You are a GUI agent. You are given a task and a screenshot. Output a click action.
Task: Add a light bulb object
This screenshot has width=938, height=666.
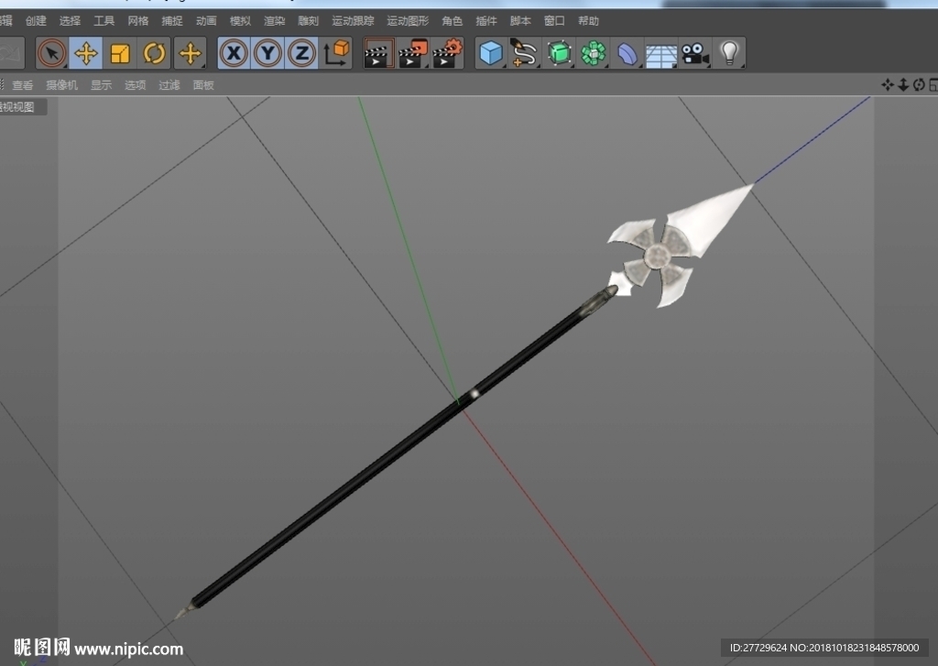tap(729, 53)
